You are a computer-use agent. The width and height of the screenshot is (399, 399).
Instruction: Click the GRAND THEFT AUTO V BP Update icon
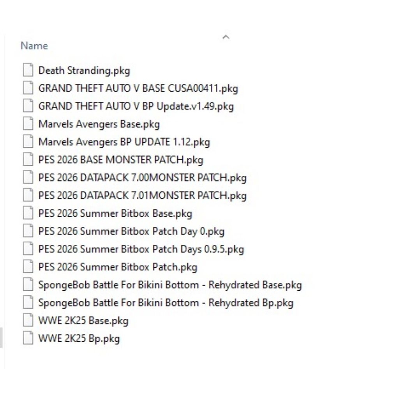point(28,106)
